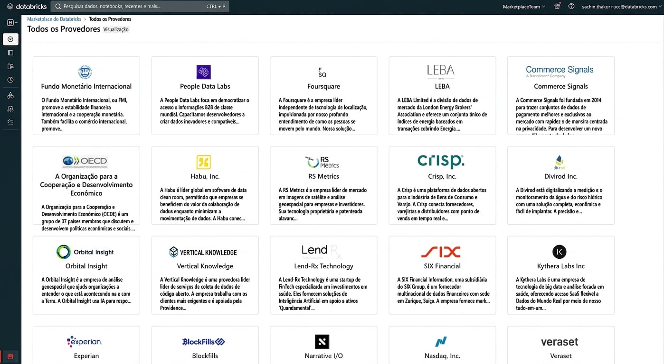Screen dimensions: 664x364
Task: Open 'Commerce Signals' provider title text
Action: pos(561,86)
